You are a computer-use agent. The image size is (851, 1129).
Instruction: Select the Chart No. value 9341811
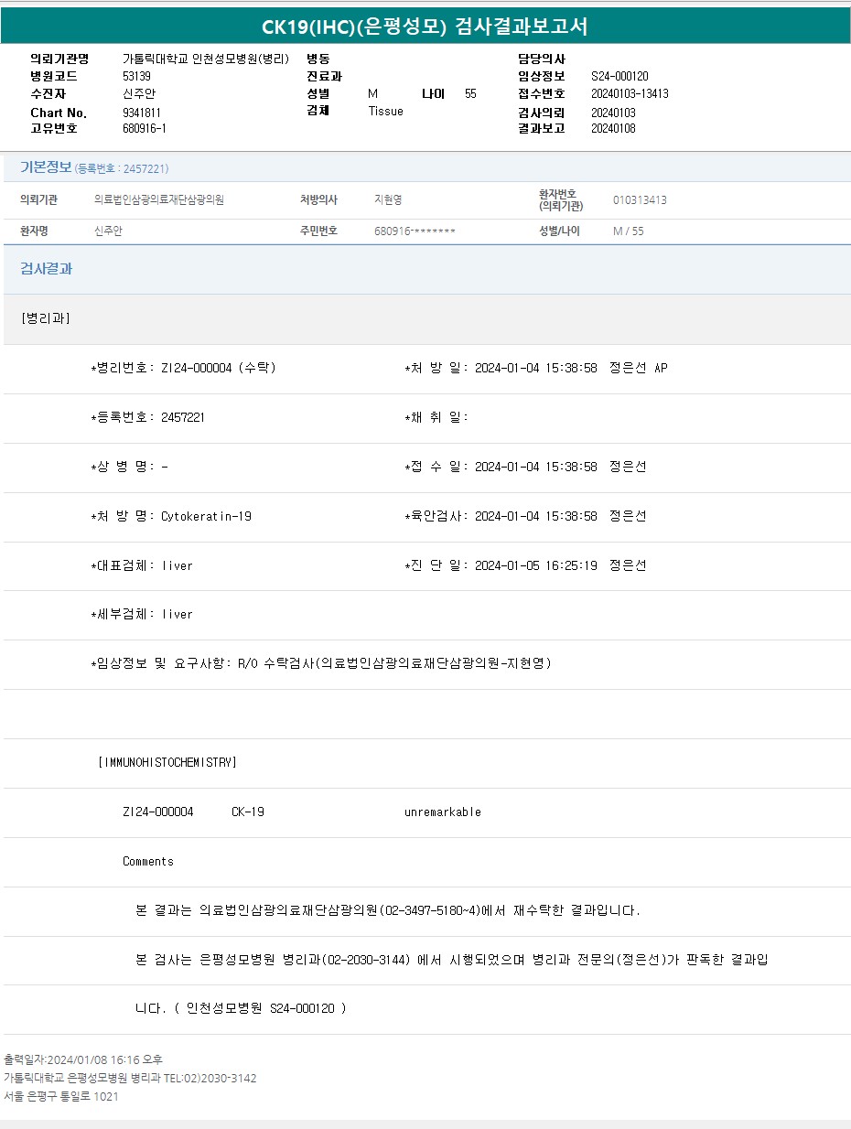142,113
